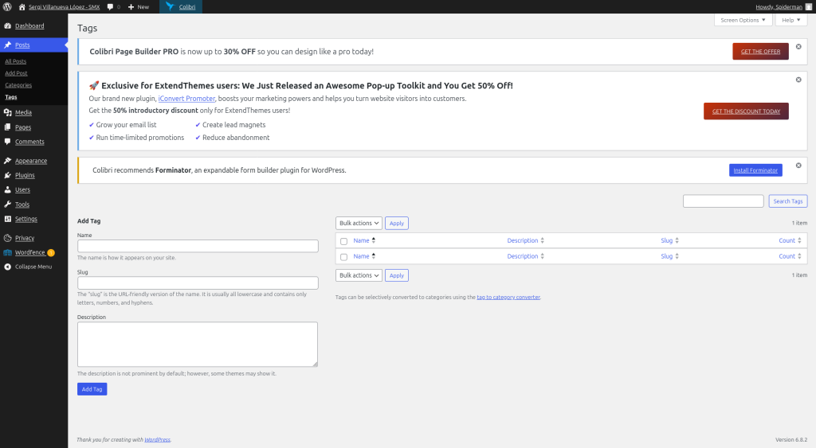Open Media from the sidebar menu
Viewport: 816px width, 448px height.
(23, 112)
